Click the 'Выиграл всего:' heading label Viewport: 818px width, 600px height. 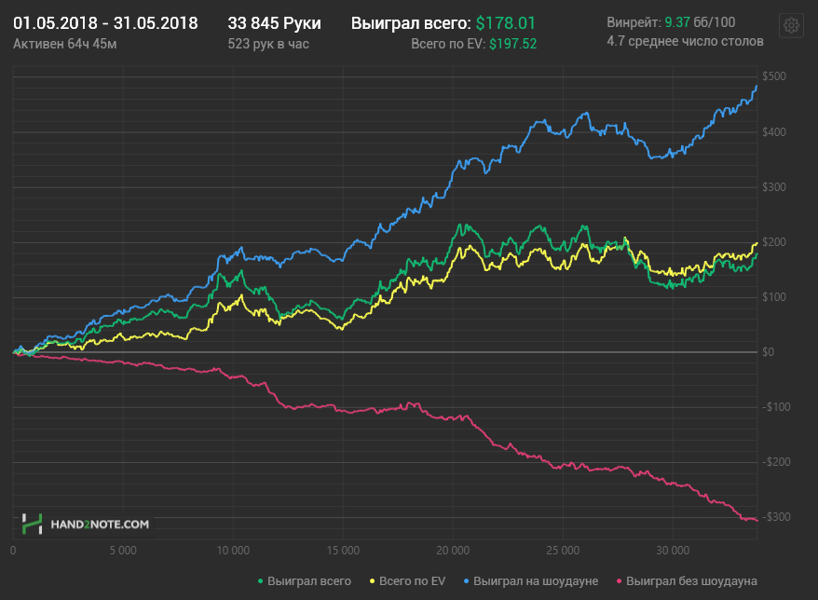[411, 23]
